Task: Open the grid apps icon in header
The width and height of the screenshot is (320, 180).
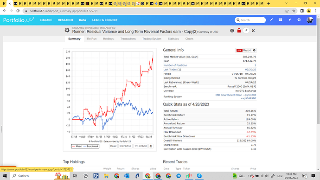Action: pyautogui.click(x=281, y=20)
